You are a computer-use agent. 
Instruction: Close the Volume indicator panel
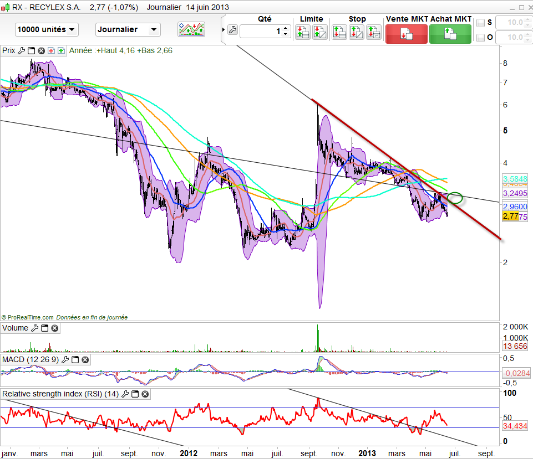pyautogui.click(x=54, y=328)
